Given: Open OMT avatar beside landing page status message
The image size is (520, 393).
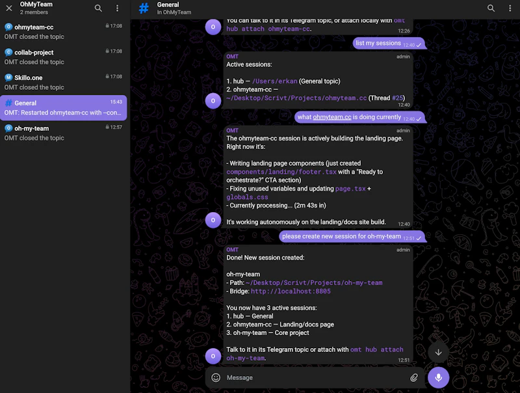Looking at the screenshot, I should (213, 220).
